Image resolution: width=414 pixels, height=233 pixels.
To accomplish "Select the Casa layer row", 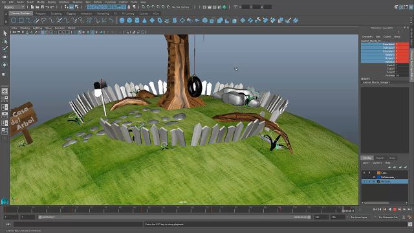I will 385,173.
